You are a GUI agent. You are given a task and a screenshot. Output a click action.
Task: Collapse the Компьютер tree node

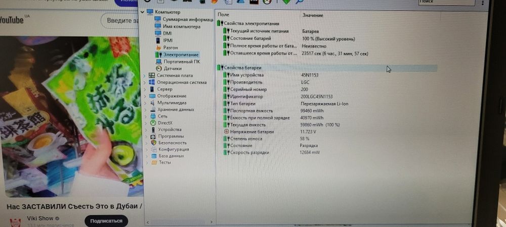pyautogui.click(x=142, y=12)
